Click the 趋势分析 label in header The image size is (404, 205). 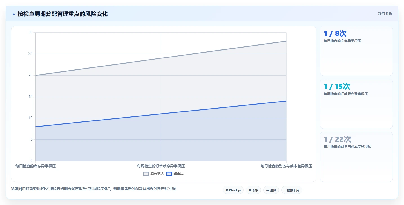click(385, 14)
